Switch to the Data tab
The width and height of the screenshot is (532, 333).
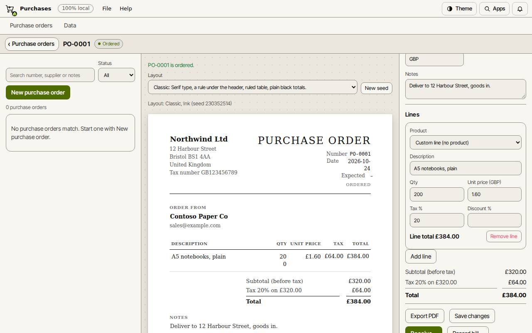click(70, 25)
